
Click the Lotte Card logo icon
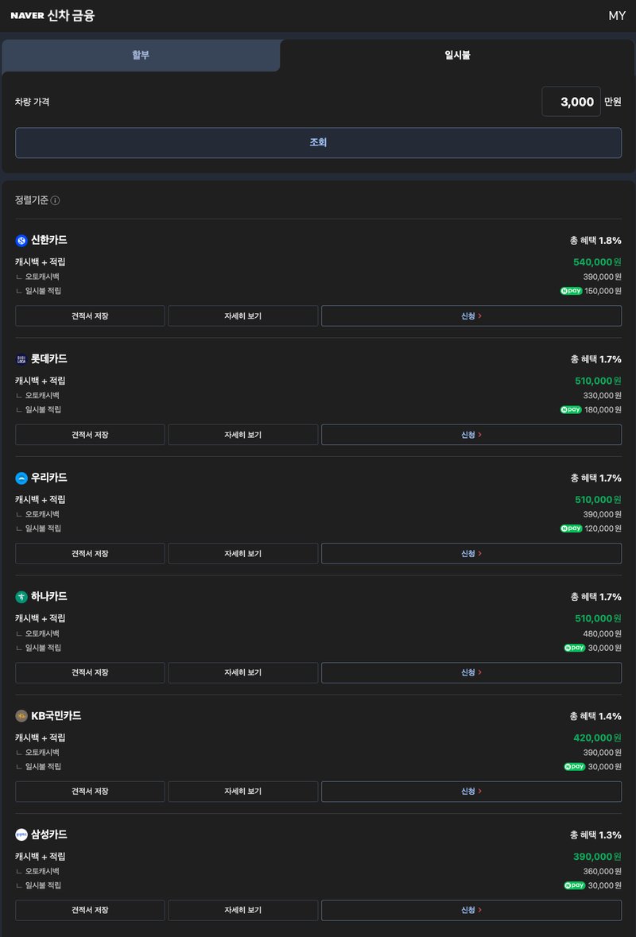pyautogui.click(x=21, y=359)
